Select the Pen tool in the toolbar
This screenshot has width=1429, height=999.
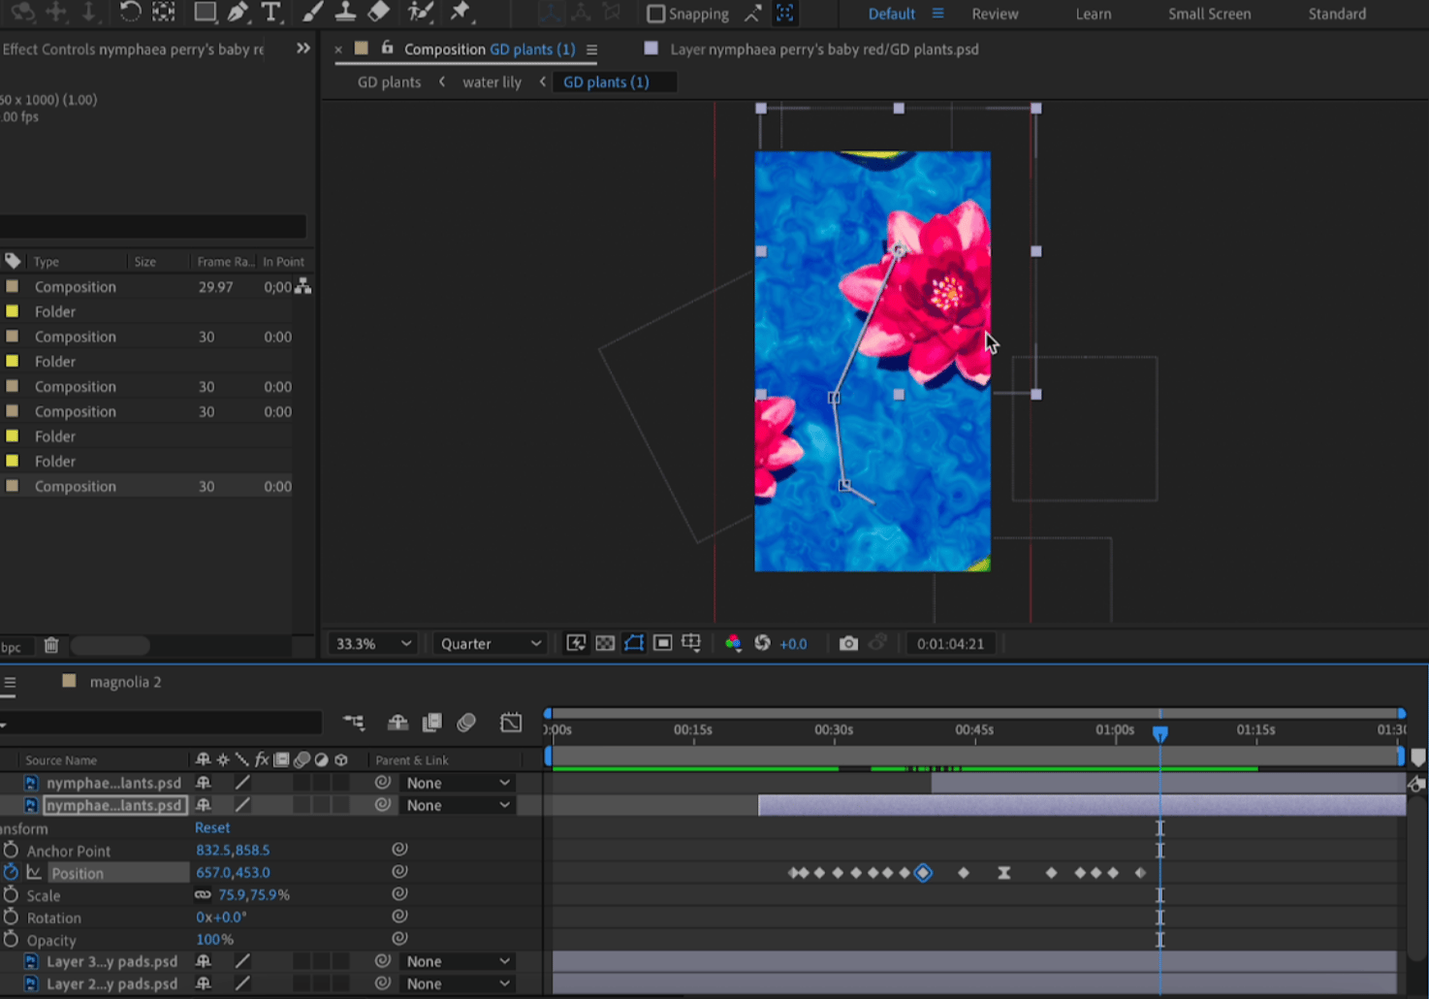[x=238, y=13]
